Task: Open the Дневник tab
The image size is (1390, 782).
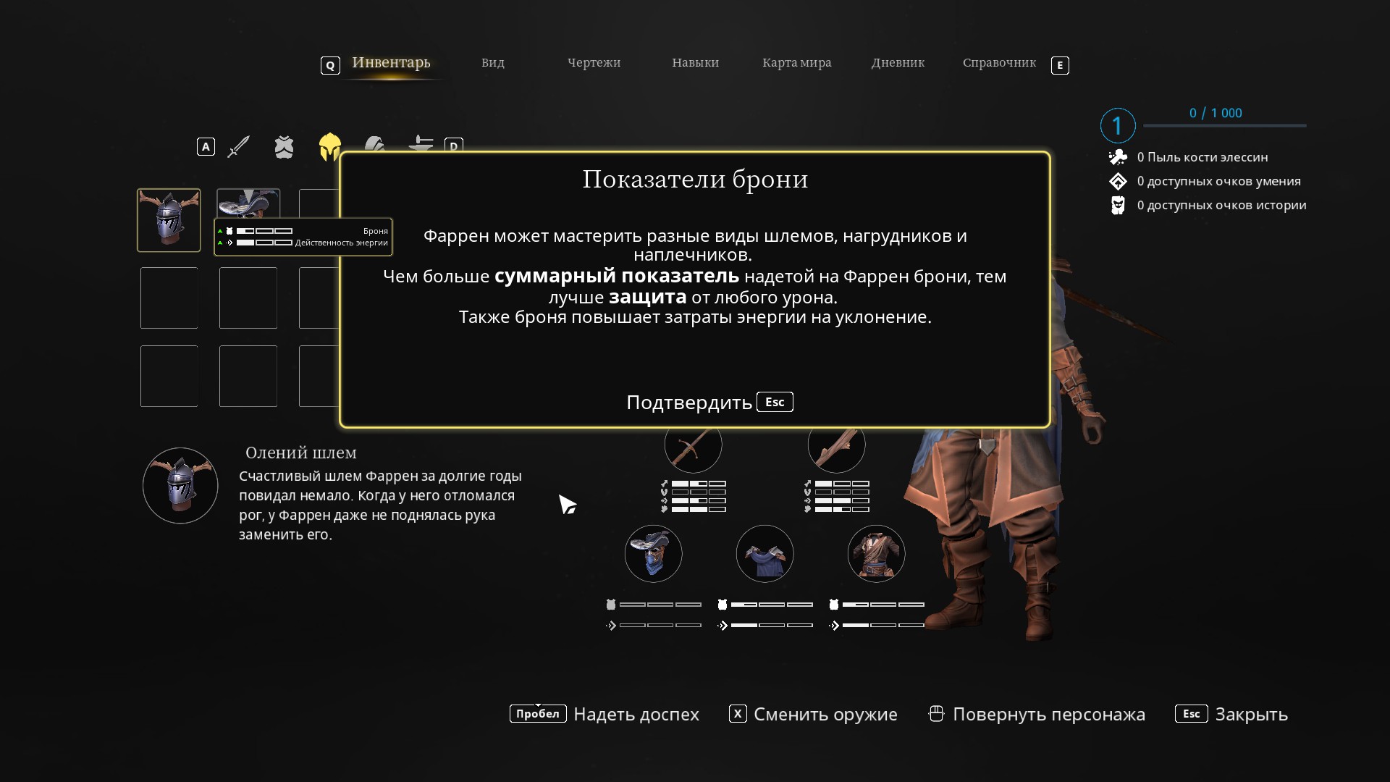Action: click(x=898, y=63)
